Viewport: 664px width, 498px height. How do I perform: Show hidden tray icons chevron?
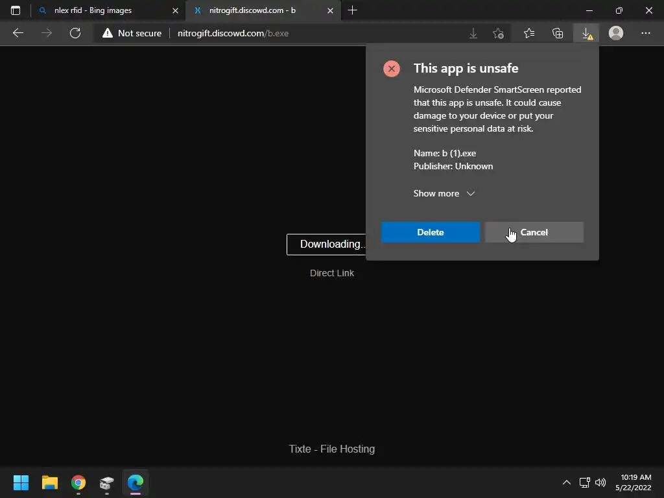pyautogui.click(x=566, y=482)
